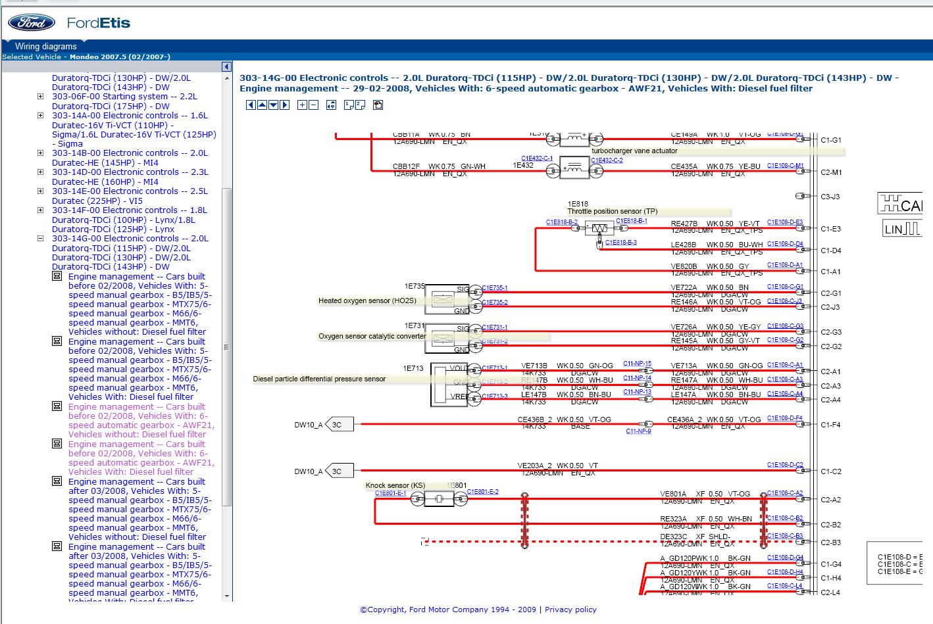
Task: Expand 303-14A-00 Electronic controls 1.6L node
Action: pos(41,116)
